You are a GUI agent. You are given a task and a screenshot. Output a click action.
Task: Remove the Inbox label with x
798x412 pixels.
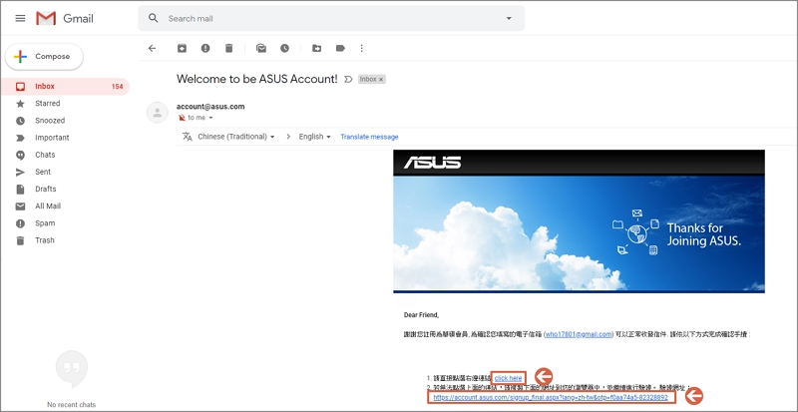[x=381, y=80]
